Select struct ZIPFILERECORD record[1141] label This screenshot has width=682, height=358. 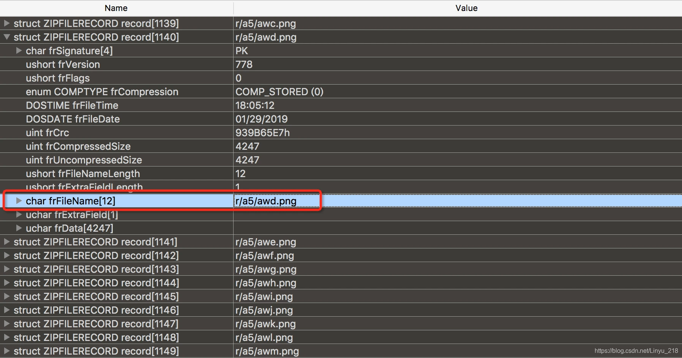click(x=95, y=242)
